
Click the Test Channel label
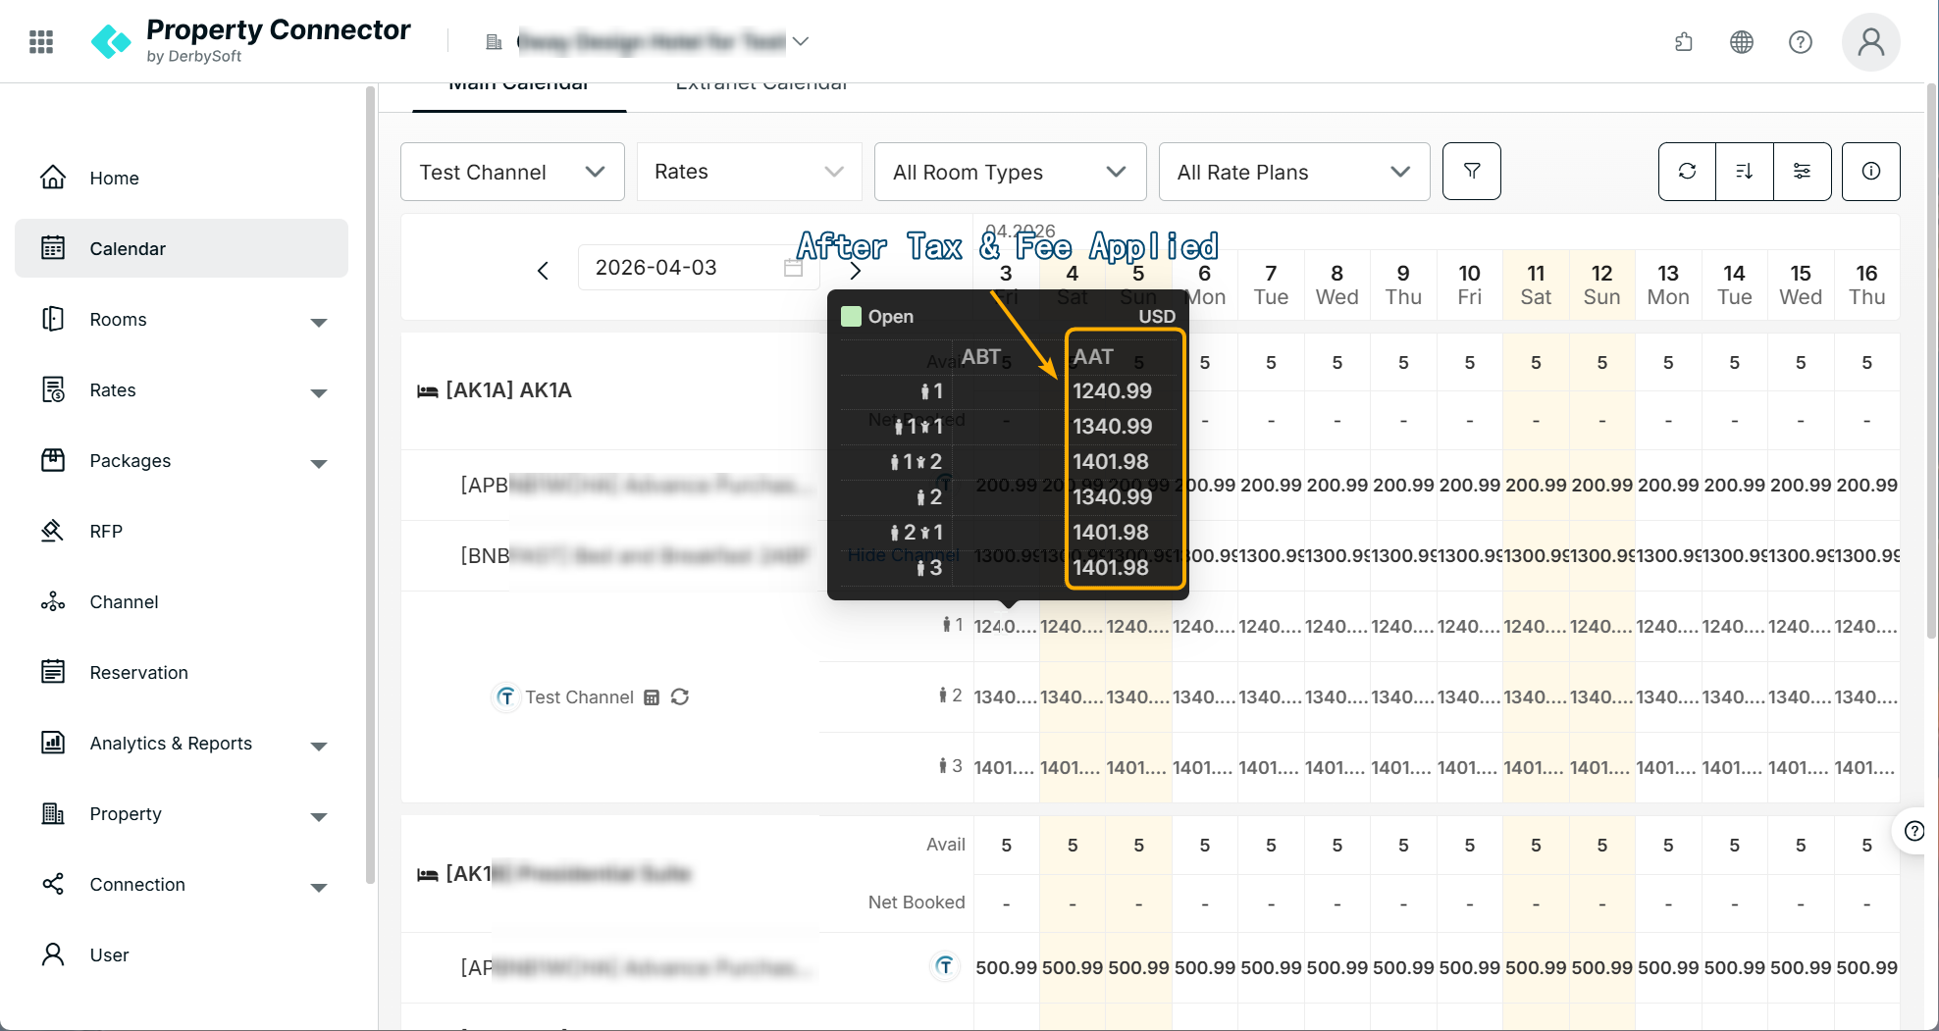[x=579, y=697]
